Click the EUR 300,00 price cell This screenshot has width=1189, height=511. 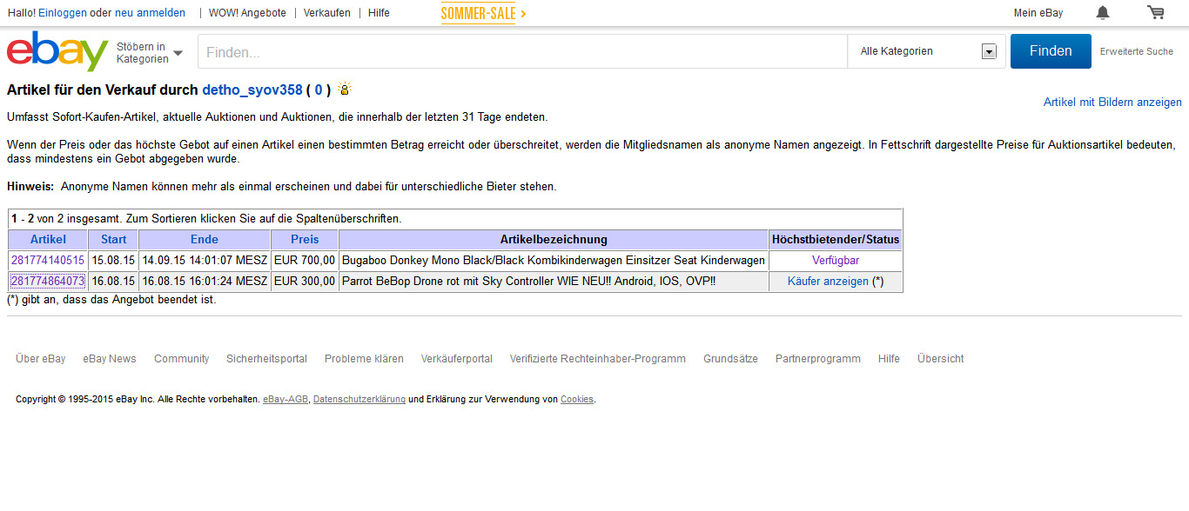(305, 282)
